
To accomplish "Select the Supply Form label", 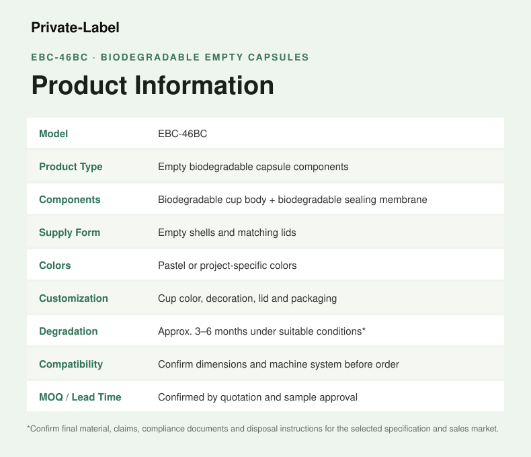I will click(70, 233).
